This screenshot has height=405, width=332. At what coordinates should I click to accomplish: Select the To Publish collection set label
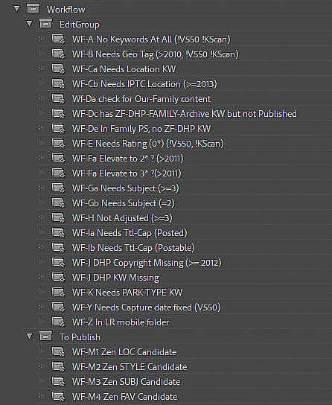coord(80,337)
